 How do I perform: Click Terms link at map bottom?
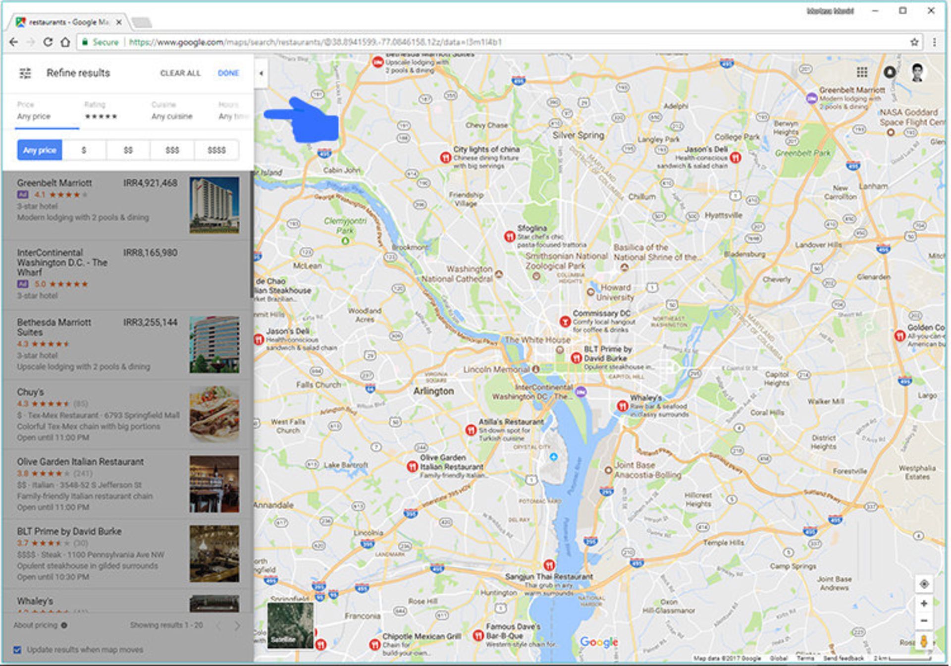[x=805, y=659]
